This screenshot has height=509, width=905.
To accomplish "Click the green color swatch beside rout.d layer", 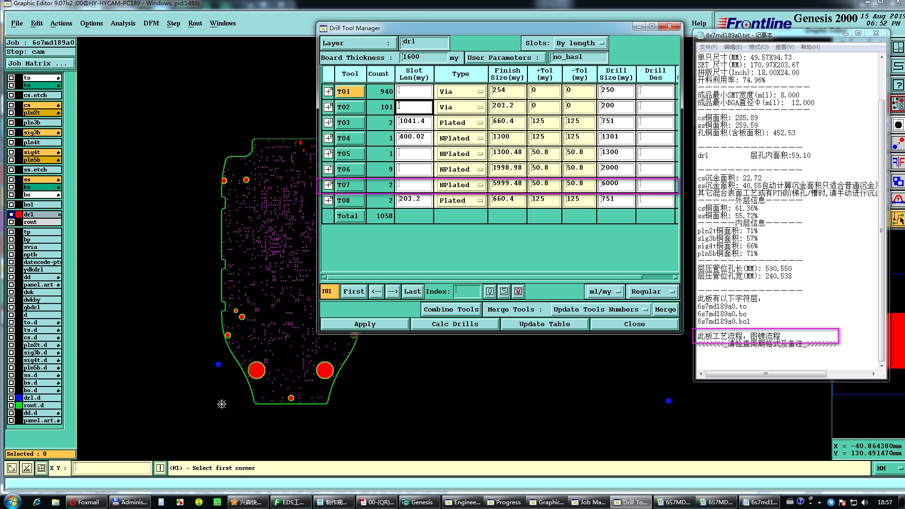I will [19, 405].
